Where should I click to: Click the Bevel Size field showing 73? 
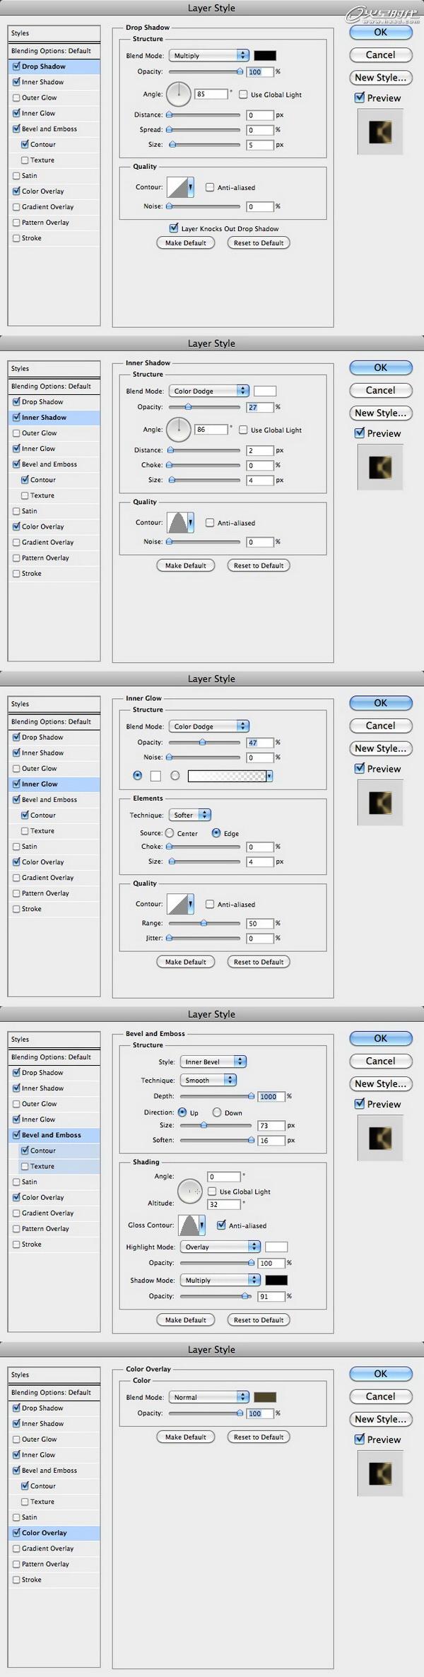(271, 1126)
